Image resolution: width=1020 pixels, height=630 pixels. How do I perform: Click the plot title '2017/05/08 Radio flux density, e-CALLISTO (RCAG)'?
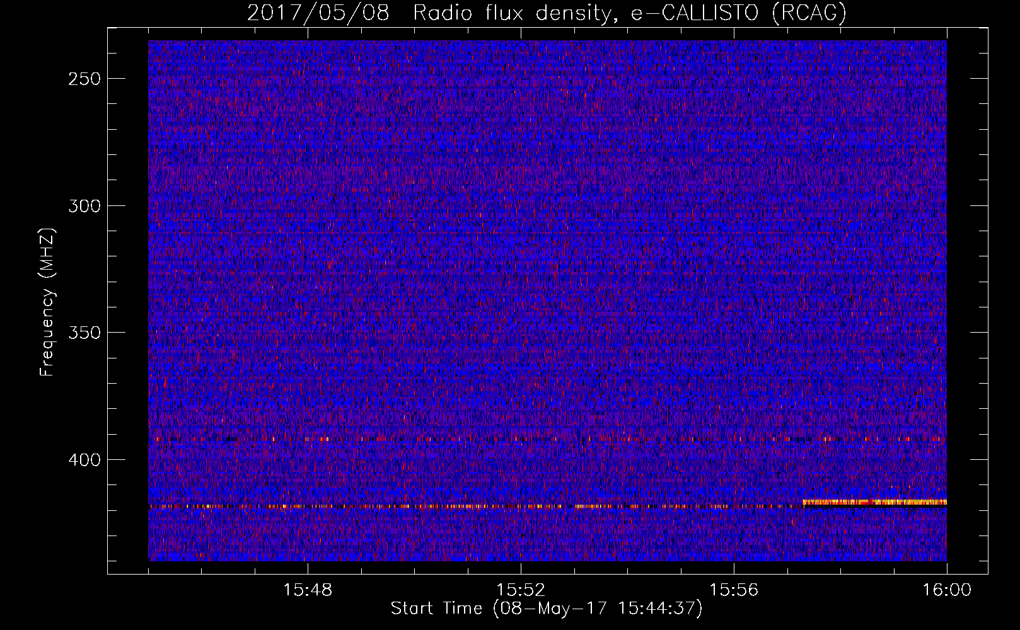(x=547, y=13)
